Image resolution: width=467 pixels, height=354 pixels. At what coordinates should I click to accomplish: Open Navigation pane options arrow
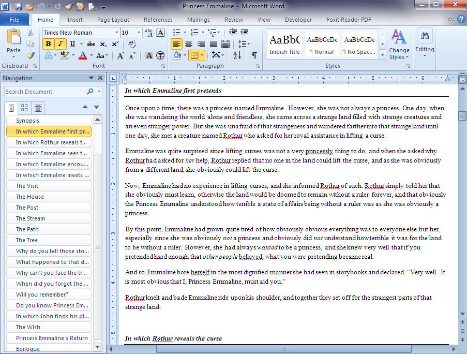[x=91, y=78]
